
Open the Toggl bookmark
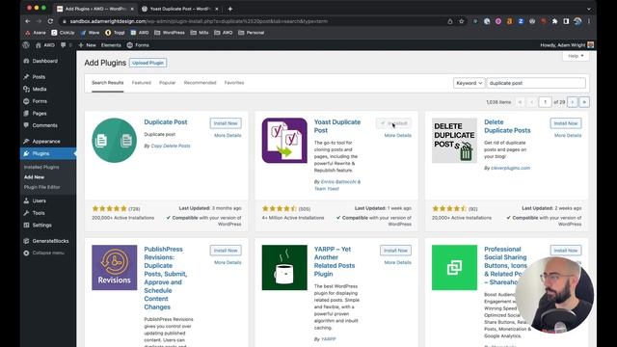[115, 33]
